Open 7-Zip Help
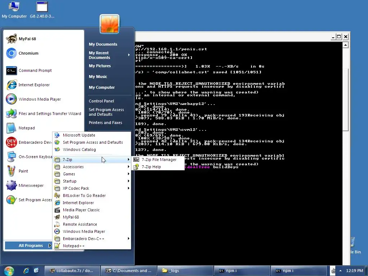The height and width of the screenshot is (276, 368). (158, 167)
